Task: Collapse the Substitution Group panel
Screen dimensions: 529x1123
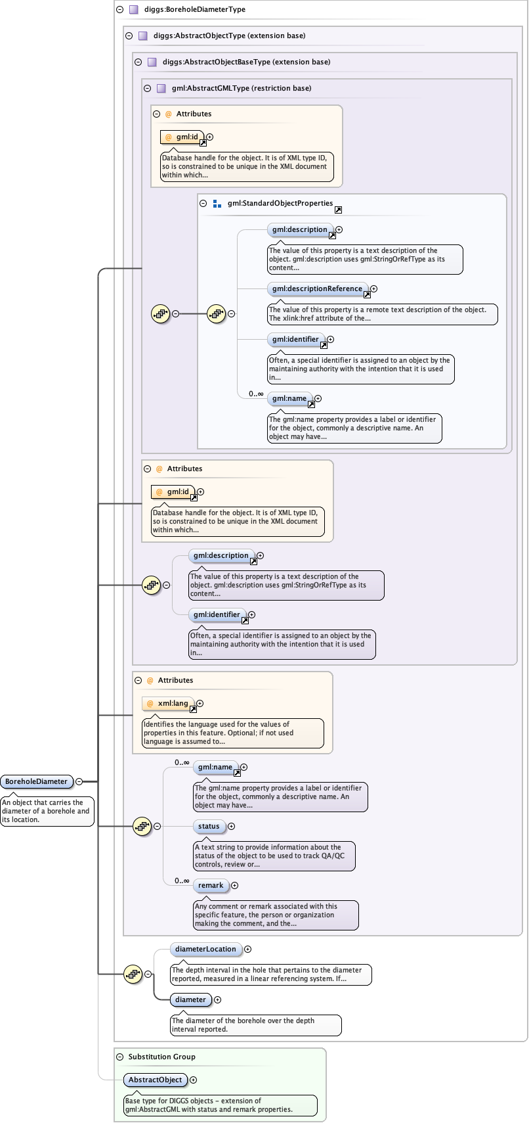Action: (120, 1057)
